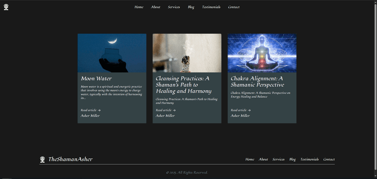Click the shaman logo icon in the top bar

click(x=6, y=7)
